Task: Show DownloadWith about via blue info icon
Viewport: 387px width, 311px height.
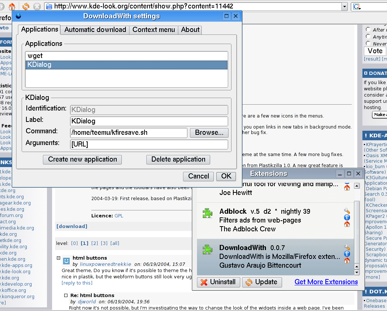Action: coord(347,254)
